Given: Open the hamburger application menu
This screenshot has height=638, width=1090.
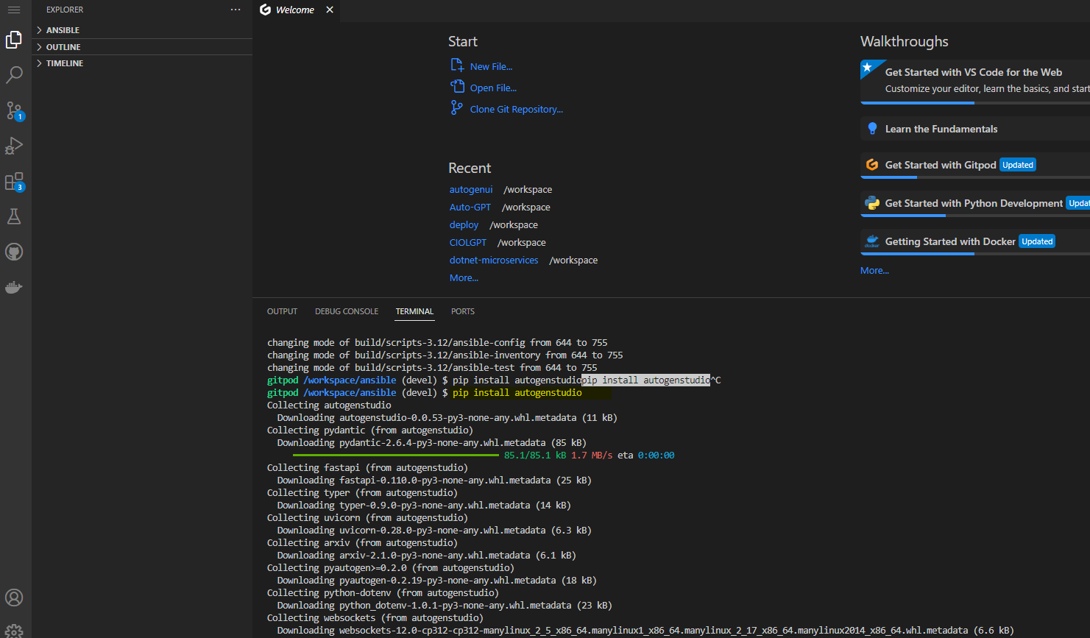Looking at the screenshot, I should 14,10.
